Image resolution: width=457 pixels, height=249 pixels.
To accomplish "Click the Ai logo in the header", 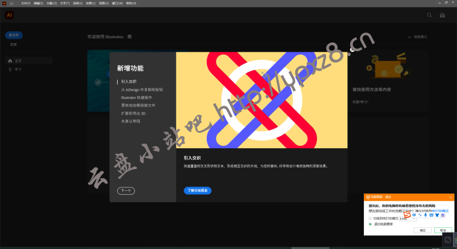I will point(9,15).
